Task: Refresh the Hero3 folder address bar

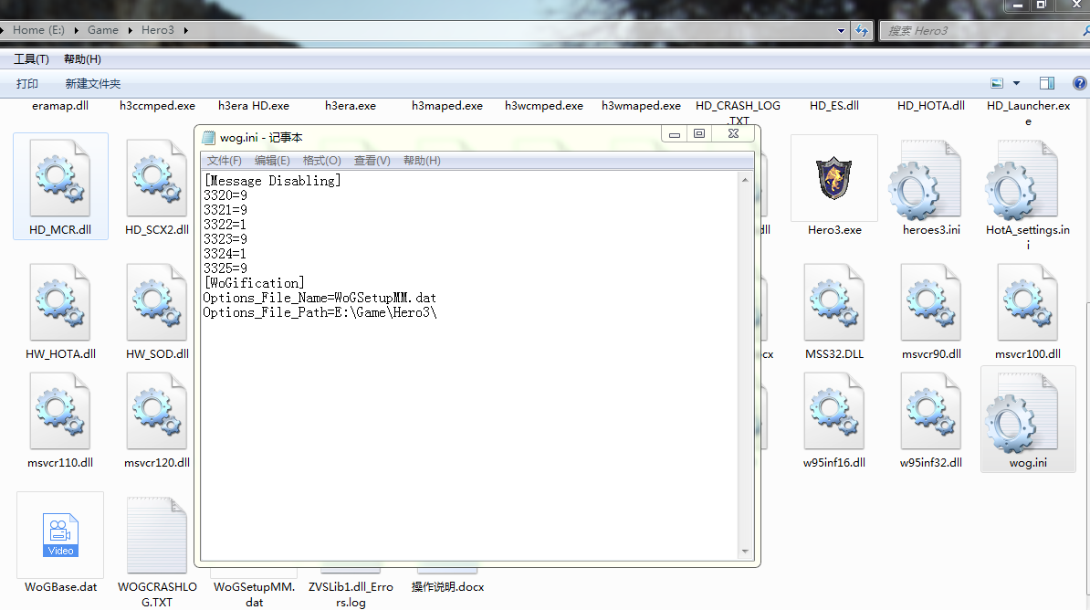Action: click(861, 31)
